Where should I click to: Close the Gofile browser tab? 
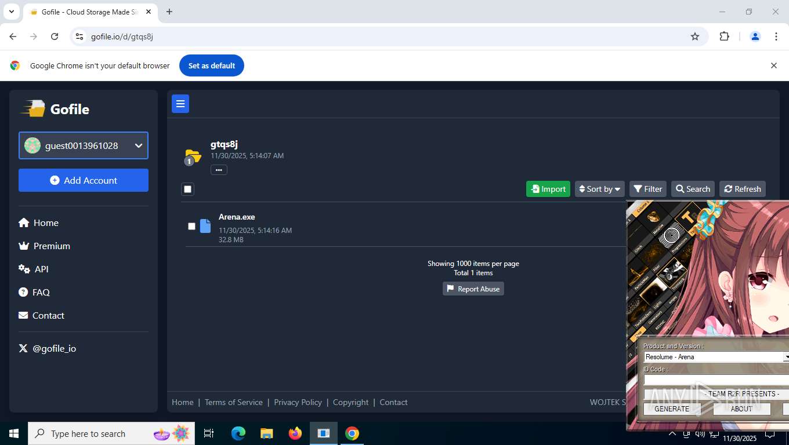149,12
